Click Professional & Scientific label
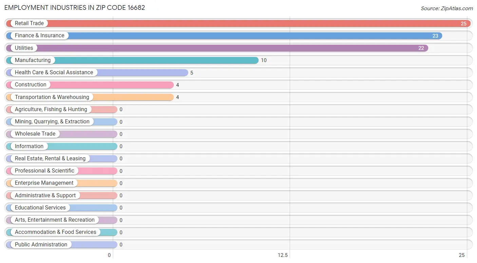The image size is (477, 263). [44, 171]
